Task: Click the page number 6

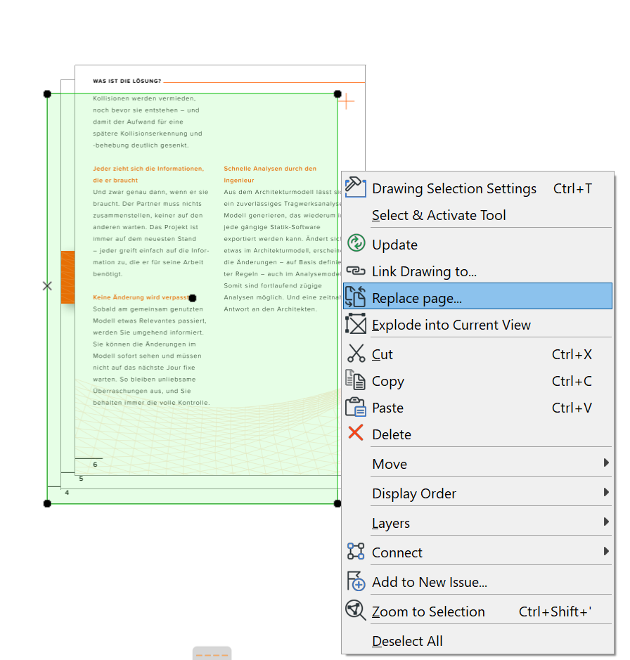Action: tap(95, 465)
